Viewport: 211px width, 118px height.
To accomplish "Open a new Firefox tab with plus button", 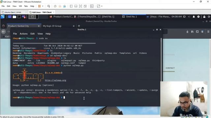I will coord(79,26).
